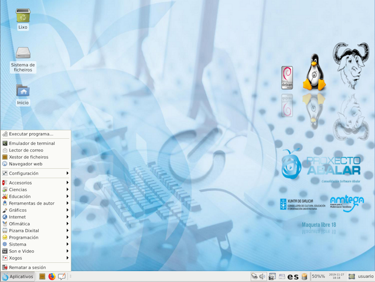Image resolution: width=375 pixels, height=282 pixels.
Task: Expand the Configuración submenu
Action: pyautogui.click(x=35, y=174)
